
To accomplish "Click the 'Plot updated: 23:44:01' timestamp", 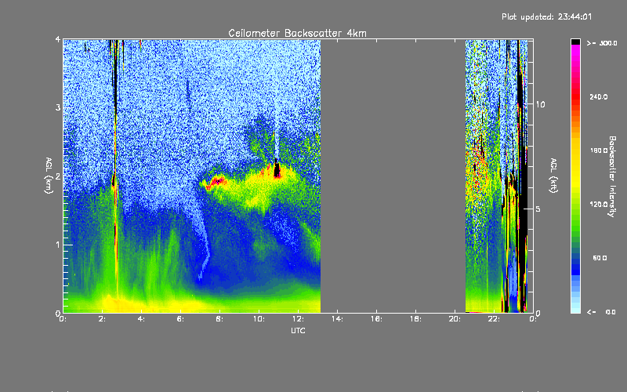I will (546, 16).
